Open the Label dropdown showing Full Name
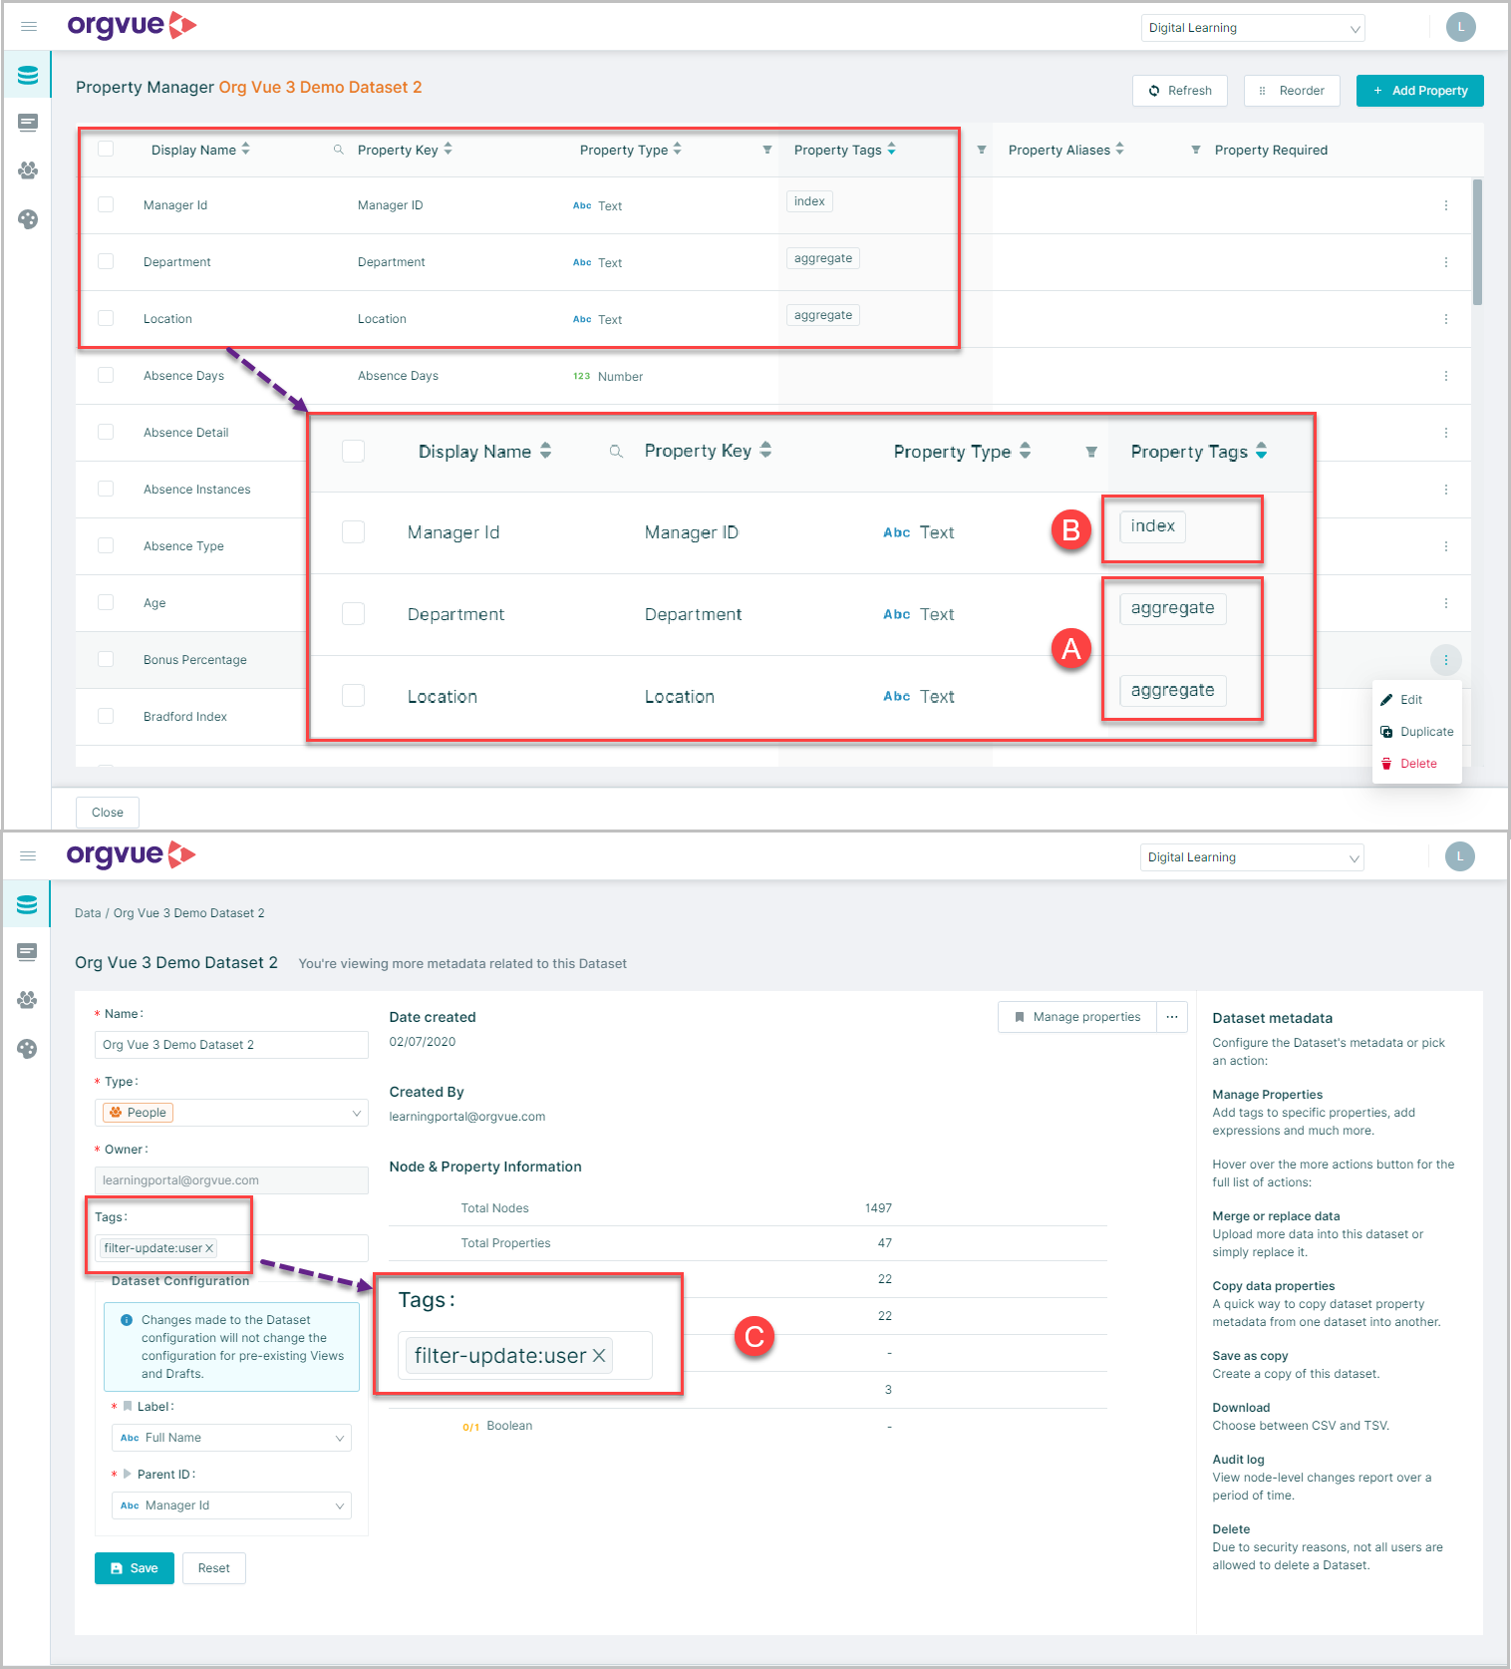Image resolution: width=1511 pixels, height=1669 pixels. [x=231, y=1438]
